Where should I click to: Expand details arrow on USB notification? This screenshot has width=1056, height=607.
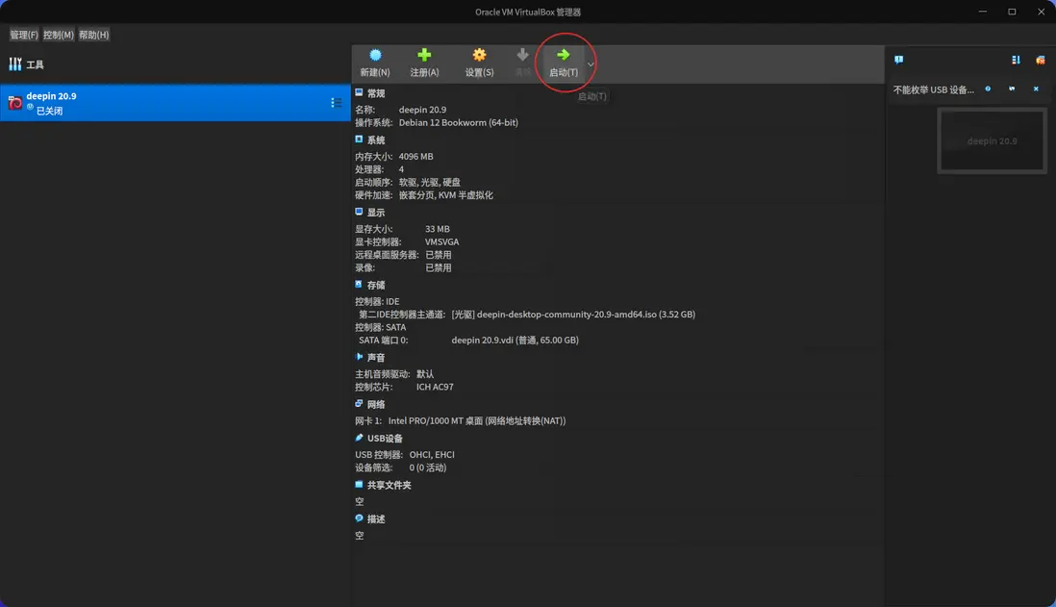coord(1012,89)
